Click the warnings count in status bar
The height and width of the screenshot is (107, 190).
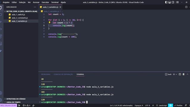coord(28,106)
